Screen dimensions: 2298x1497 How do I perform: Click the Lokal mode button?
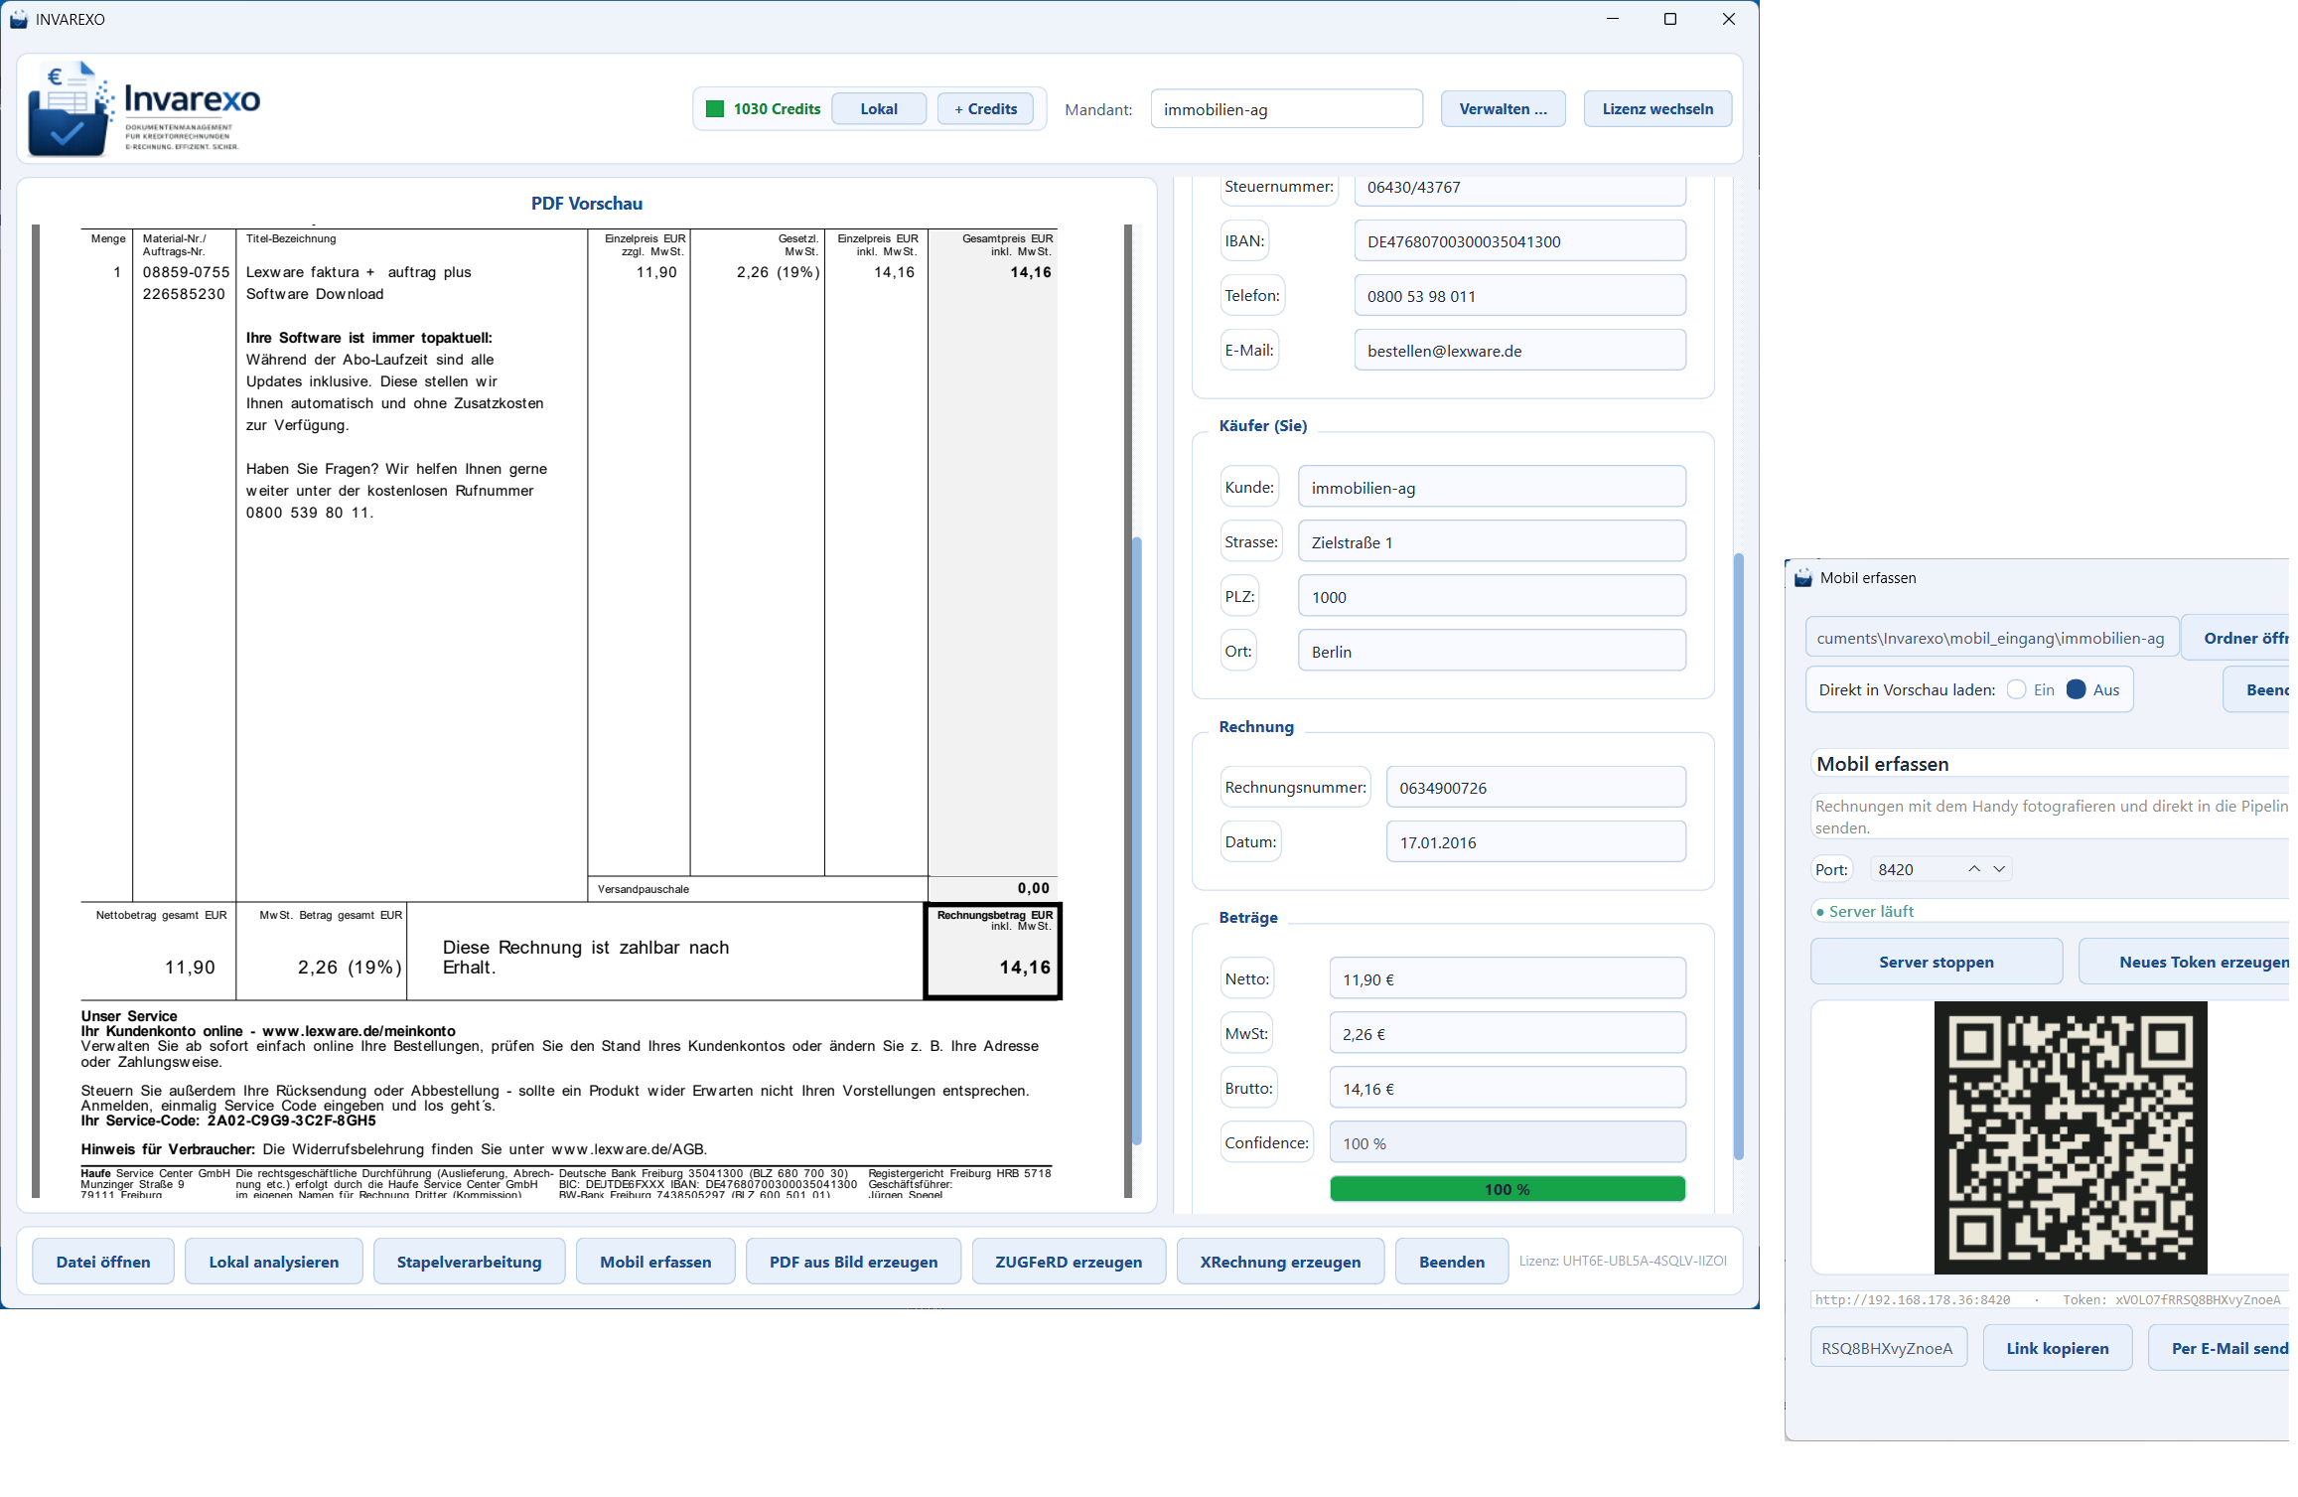click(879, 109)
